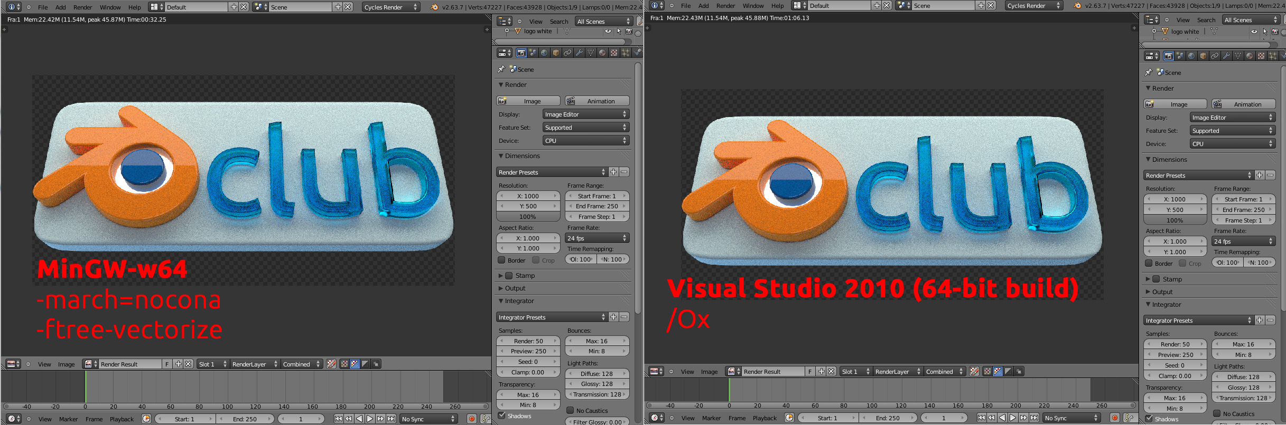Enable Stamp checkbox in left window
The width and height of the screenshot is (1286, 425).
tap(509, 275)
